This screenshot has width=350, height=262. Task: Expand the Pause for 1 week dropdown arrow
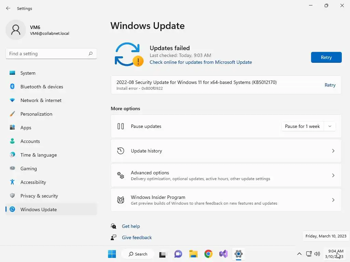tap(330, 126)
